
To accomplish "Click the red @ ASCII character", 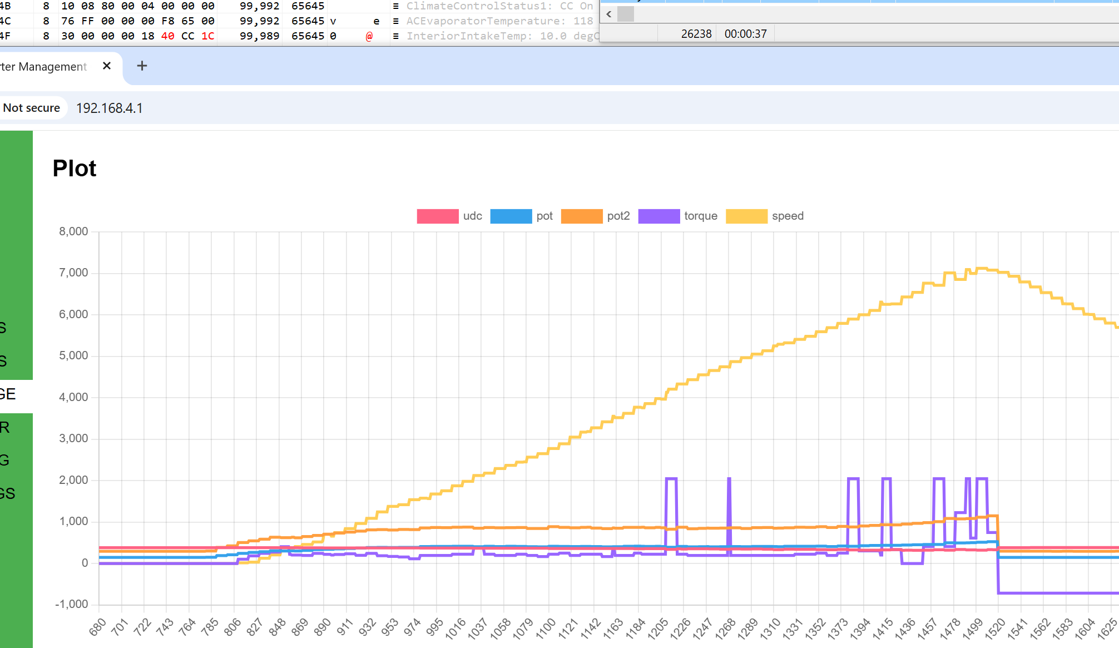I will [x=369, y=36].
